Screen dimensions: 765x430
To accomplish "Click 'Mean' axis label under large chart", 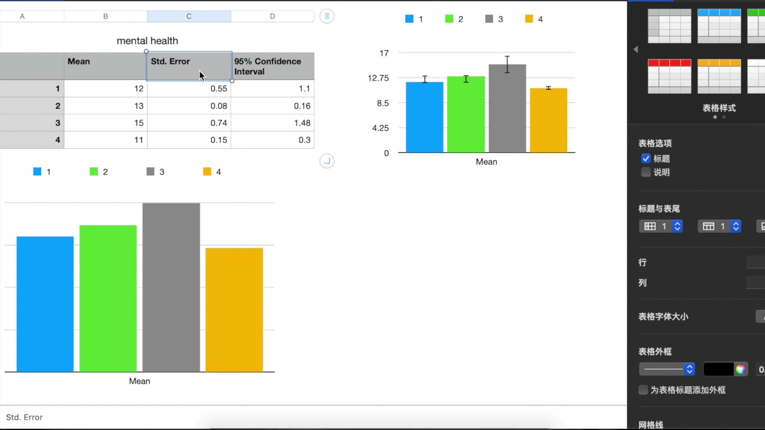I will click(139, 381).
